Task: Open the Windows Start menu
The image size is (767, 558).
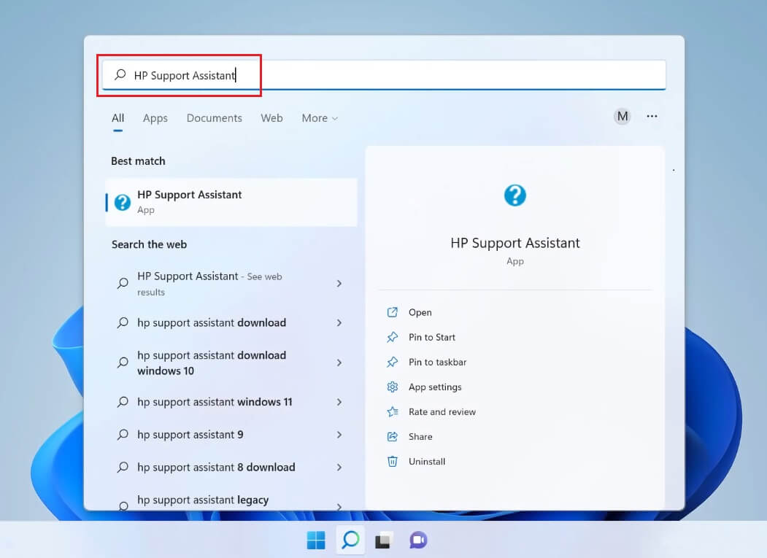Action: click(315, 540)
